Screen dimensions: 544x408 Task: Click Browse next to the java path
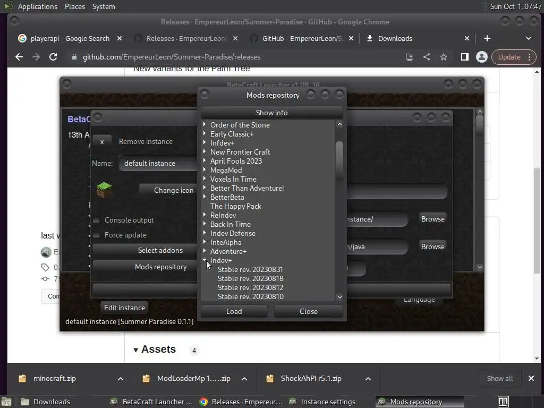432,246
